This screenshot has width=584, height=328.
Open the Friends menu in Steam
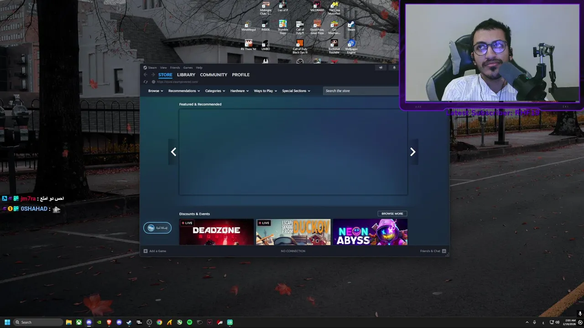(x=175, y=67)
